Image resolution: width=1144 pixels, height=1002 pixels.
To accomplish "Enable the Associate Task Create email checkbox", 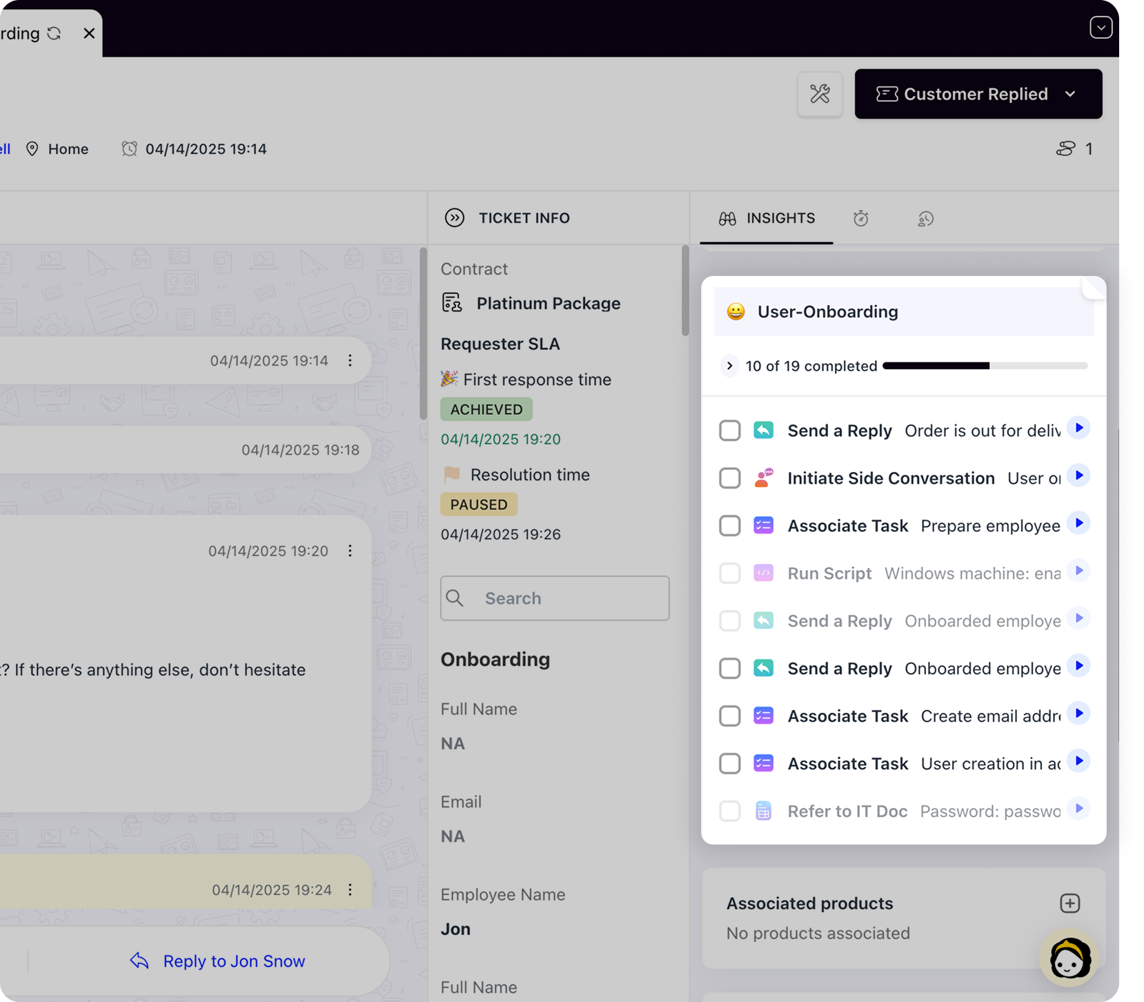I will (x=729, y=716).
